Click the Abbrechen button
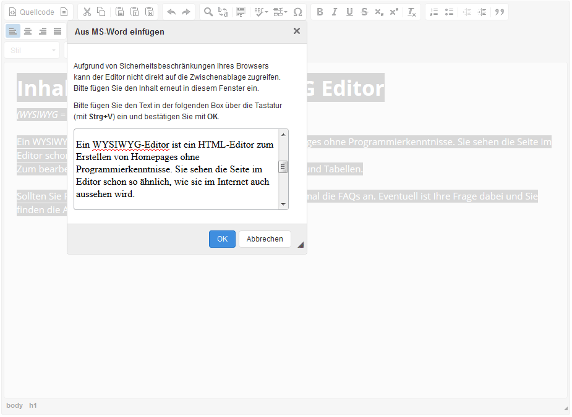 coord(265,239)
